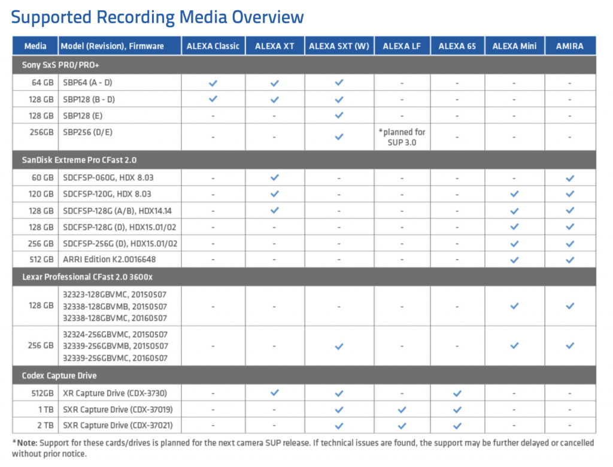Click ALEXA 65 checkmark for XR Capture Drive
Viewport: 613px width, 467px height.
tap(457, 393)
